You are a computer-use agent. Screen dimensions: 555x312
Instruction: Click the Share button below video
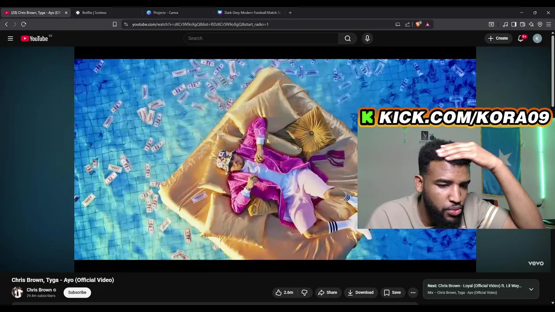[327, 292]
